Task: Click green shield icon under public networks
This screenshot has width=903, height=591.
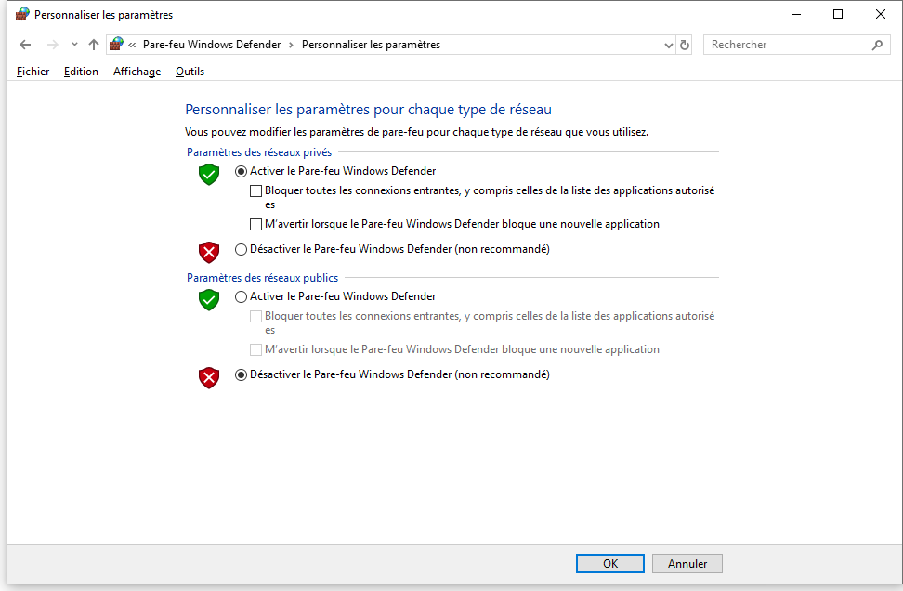Action: pyautogui.click(x=209, y=299)
